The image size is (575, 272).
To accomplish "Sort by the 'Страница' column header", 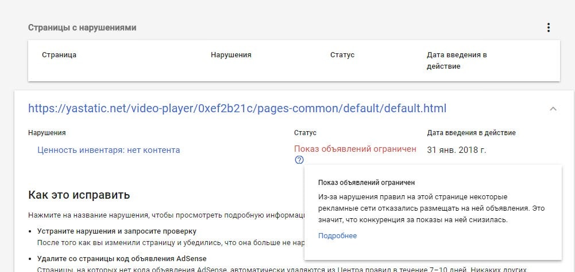I will (x=59, y=55).
